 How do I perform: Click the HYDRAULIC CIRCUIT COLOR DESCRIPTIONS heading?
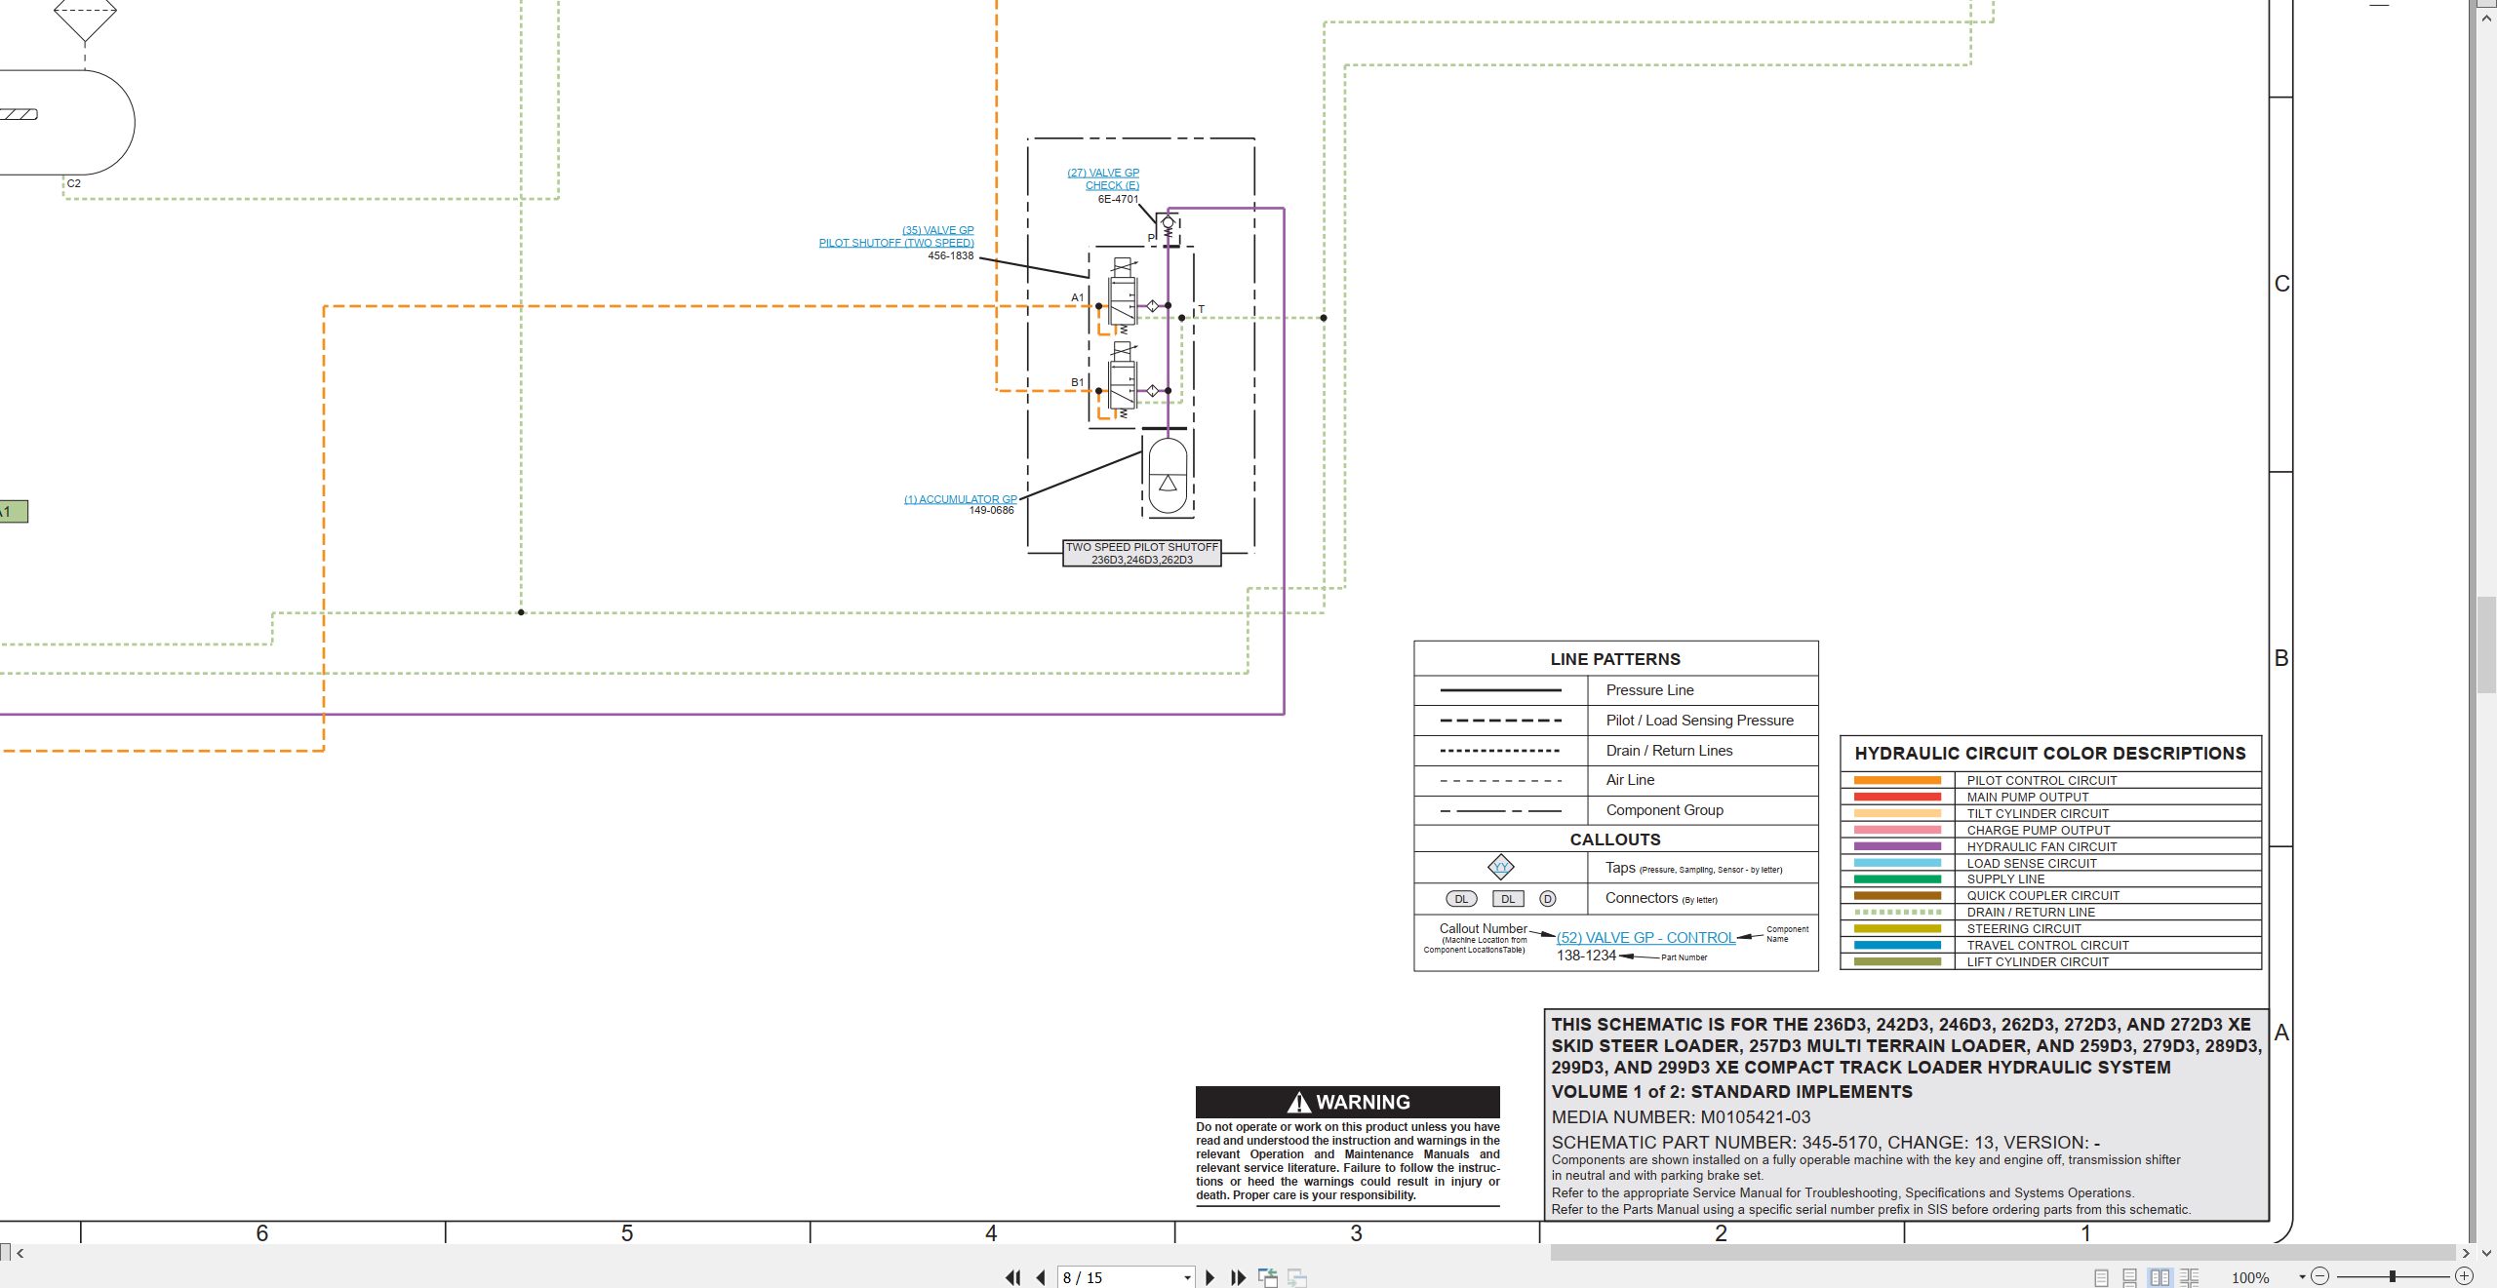point(2049,754)
